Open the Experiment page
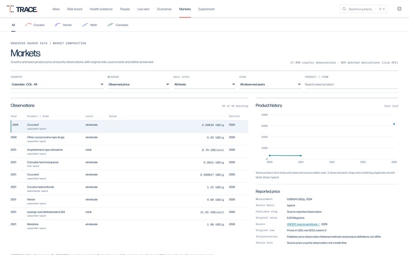 [x=207, y=9]
